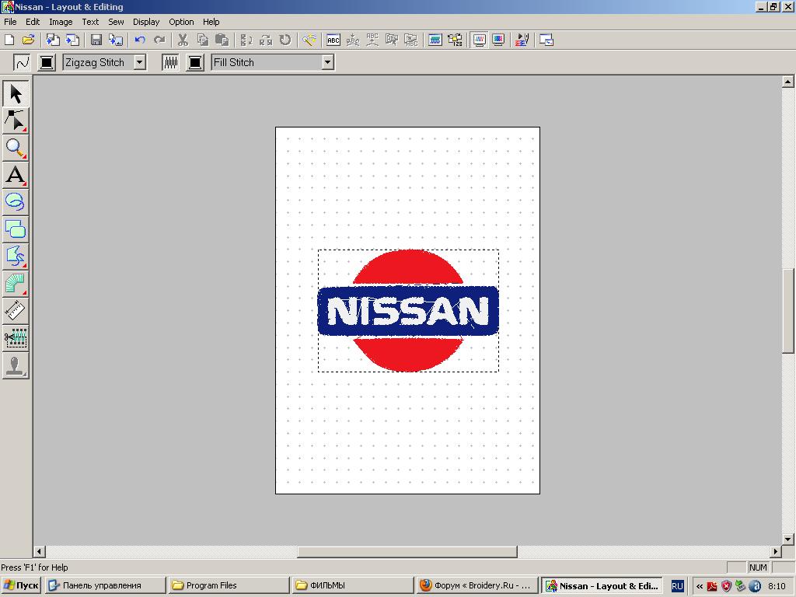Open the Display menu
796x597 pixels.
(145, 22)
